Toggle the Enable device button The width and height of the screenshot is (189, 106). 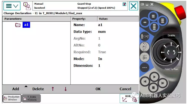[171, 36]
